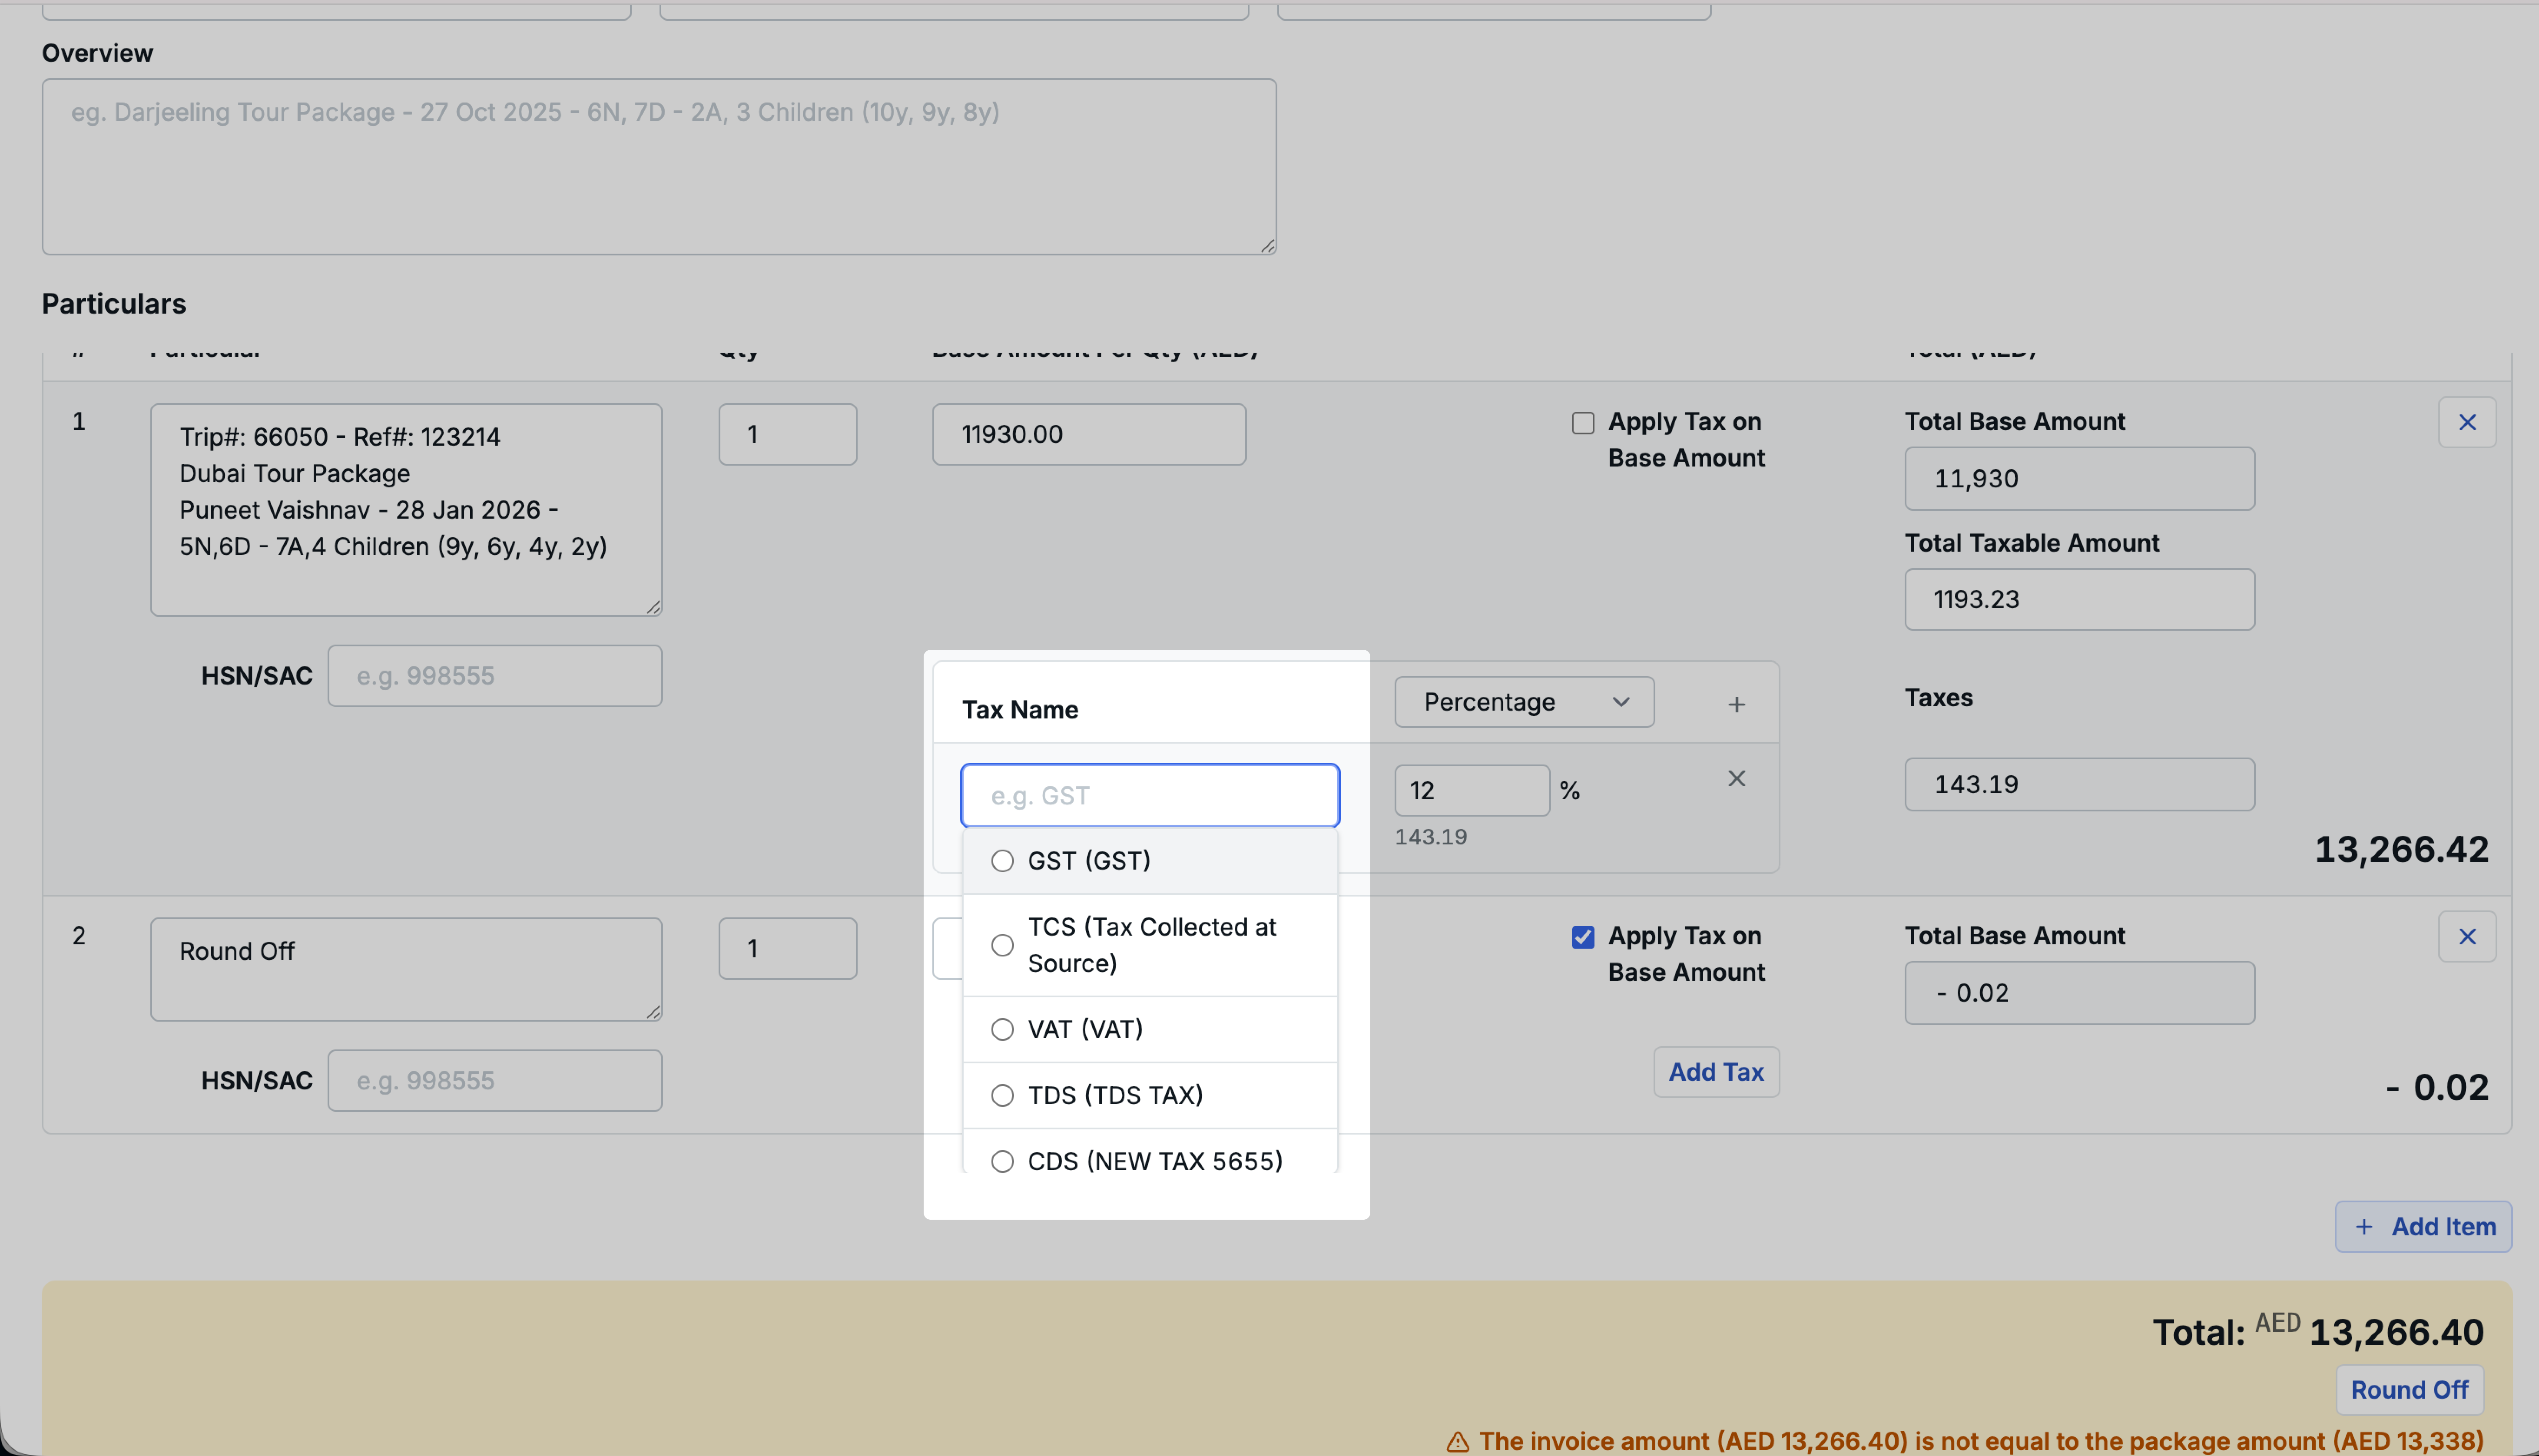
Task: Delete the Round Off line item
Action: click(2466, 936)
